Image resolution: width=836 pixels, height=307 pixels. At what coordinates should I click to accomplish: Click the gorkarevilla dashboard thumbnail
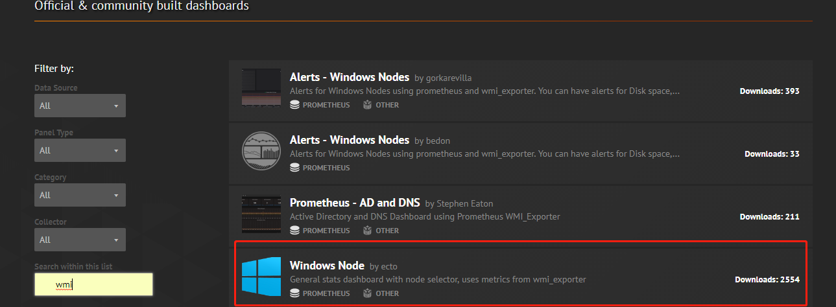tap(261, 87)
